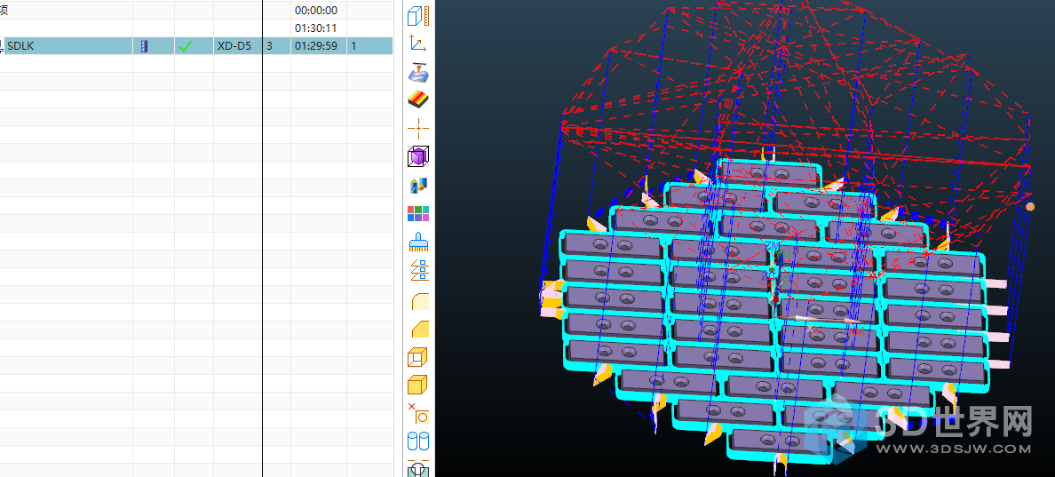Click the blue brush cleanup icon
The height and width of the screenshot is (477, 1055).
[x=418, y=242]
